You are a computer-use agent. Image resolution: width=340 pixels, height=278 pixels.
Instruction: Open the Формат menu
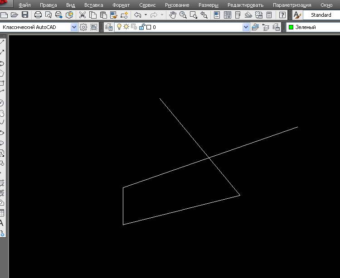[x=121, y=5]
